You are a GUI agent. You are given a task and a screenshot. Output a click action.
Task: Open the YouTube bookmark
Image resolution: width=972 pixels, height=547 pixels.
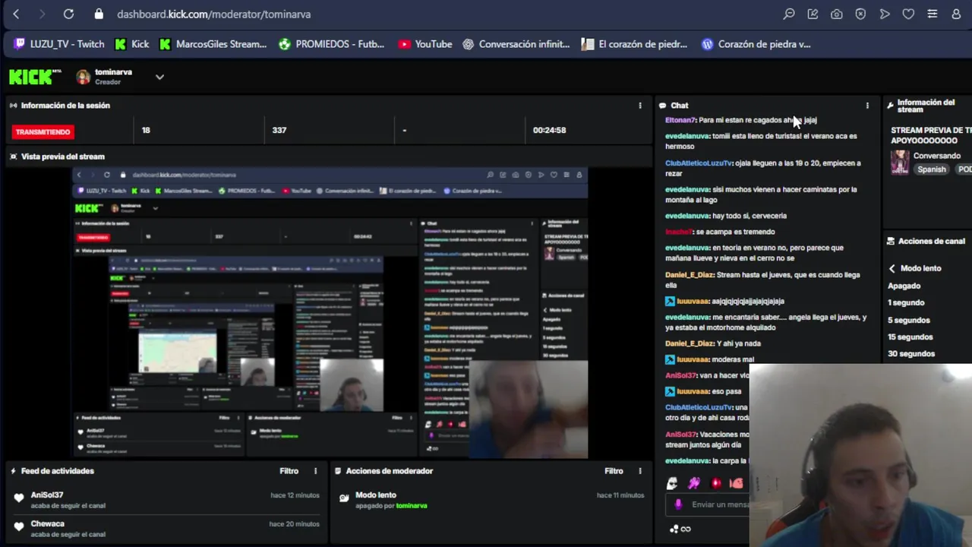[425, 44]
